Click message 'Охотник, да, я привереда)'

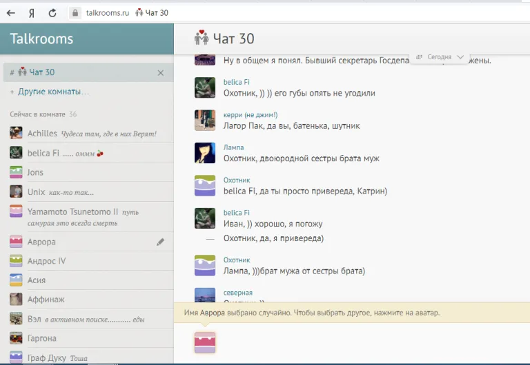click(x=273, y=238)
